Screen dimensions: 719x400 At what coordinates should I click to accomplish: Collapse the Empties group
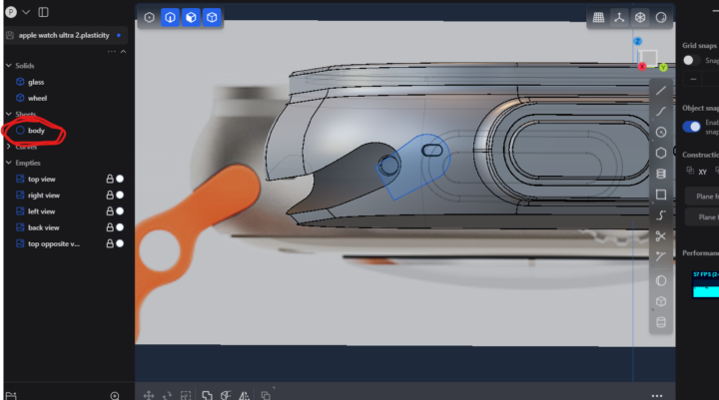(x=8, y=163)
